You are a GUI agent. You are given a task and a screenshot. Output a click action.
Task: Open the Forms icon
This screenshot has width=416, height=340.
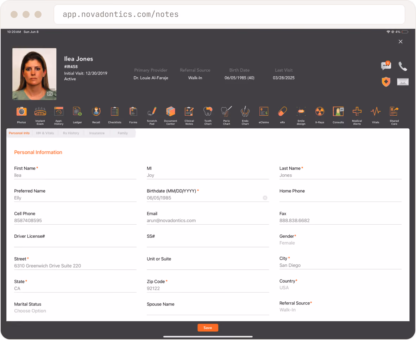(133, 111)
